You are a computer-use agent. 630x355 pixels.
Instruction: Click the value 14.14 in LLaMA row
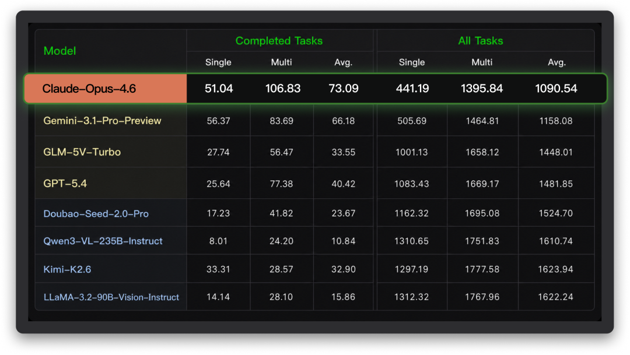[x=219, y=297]
